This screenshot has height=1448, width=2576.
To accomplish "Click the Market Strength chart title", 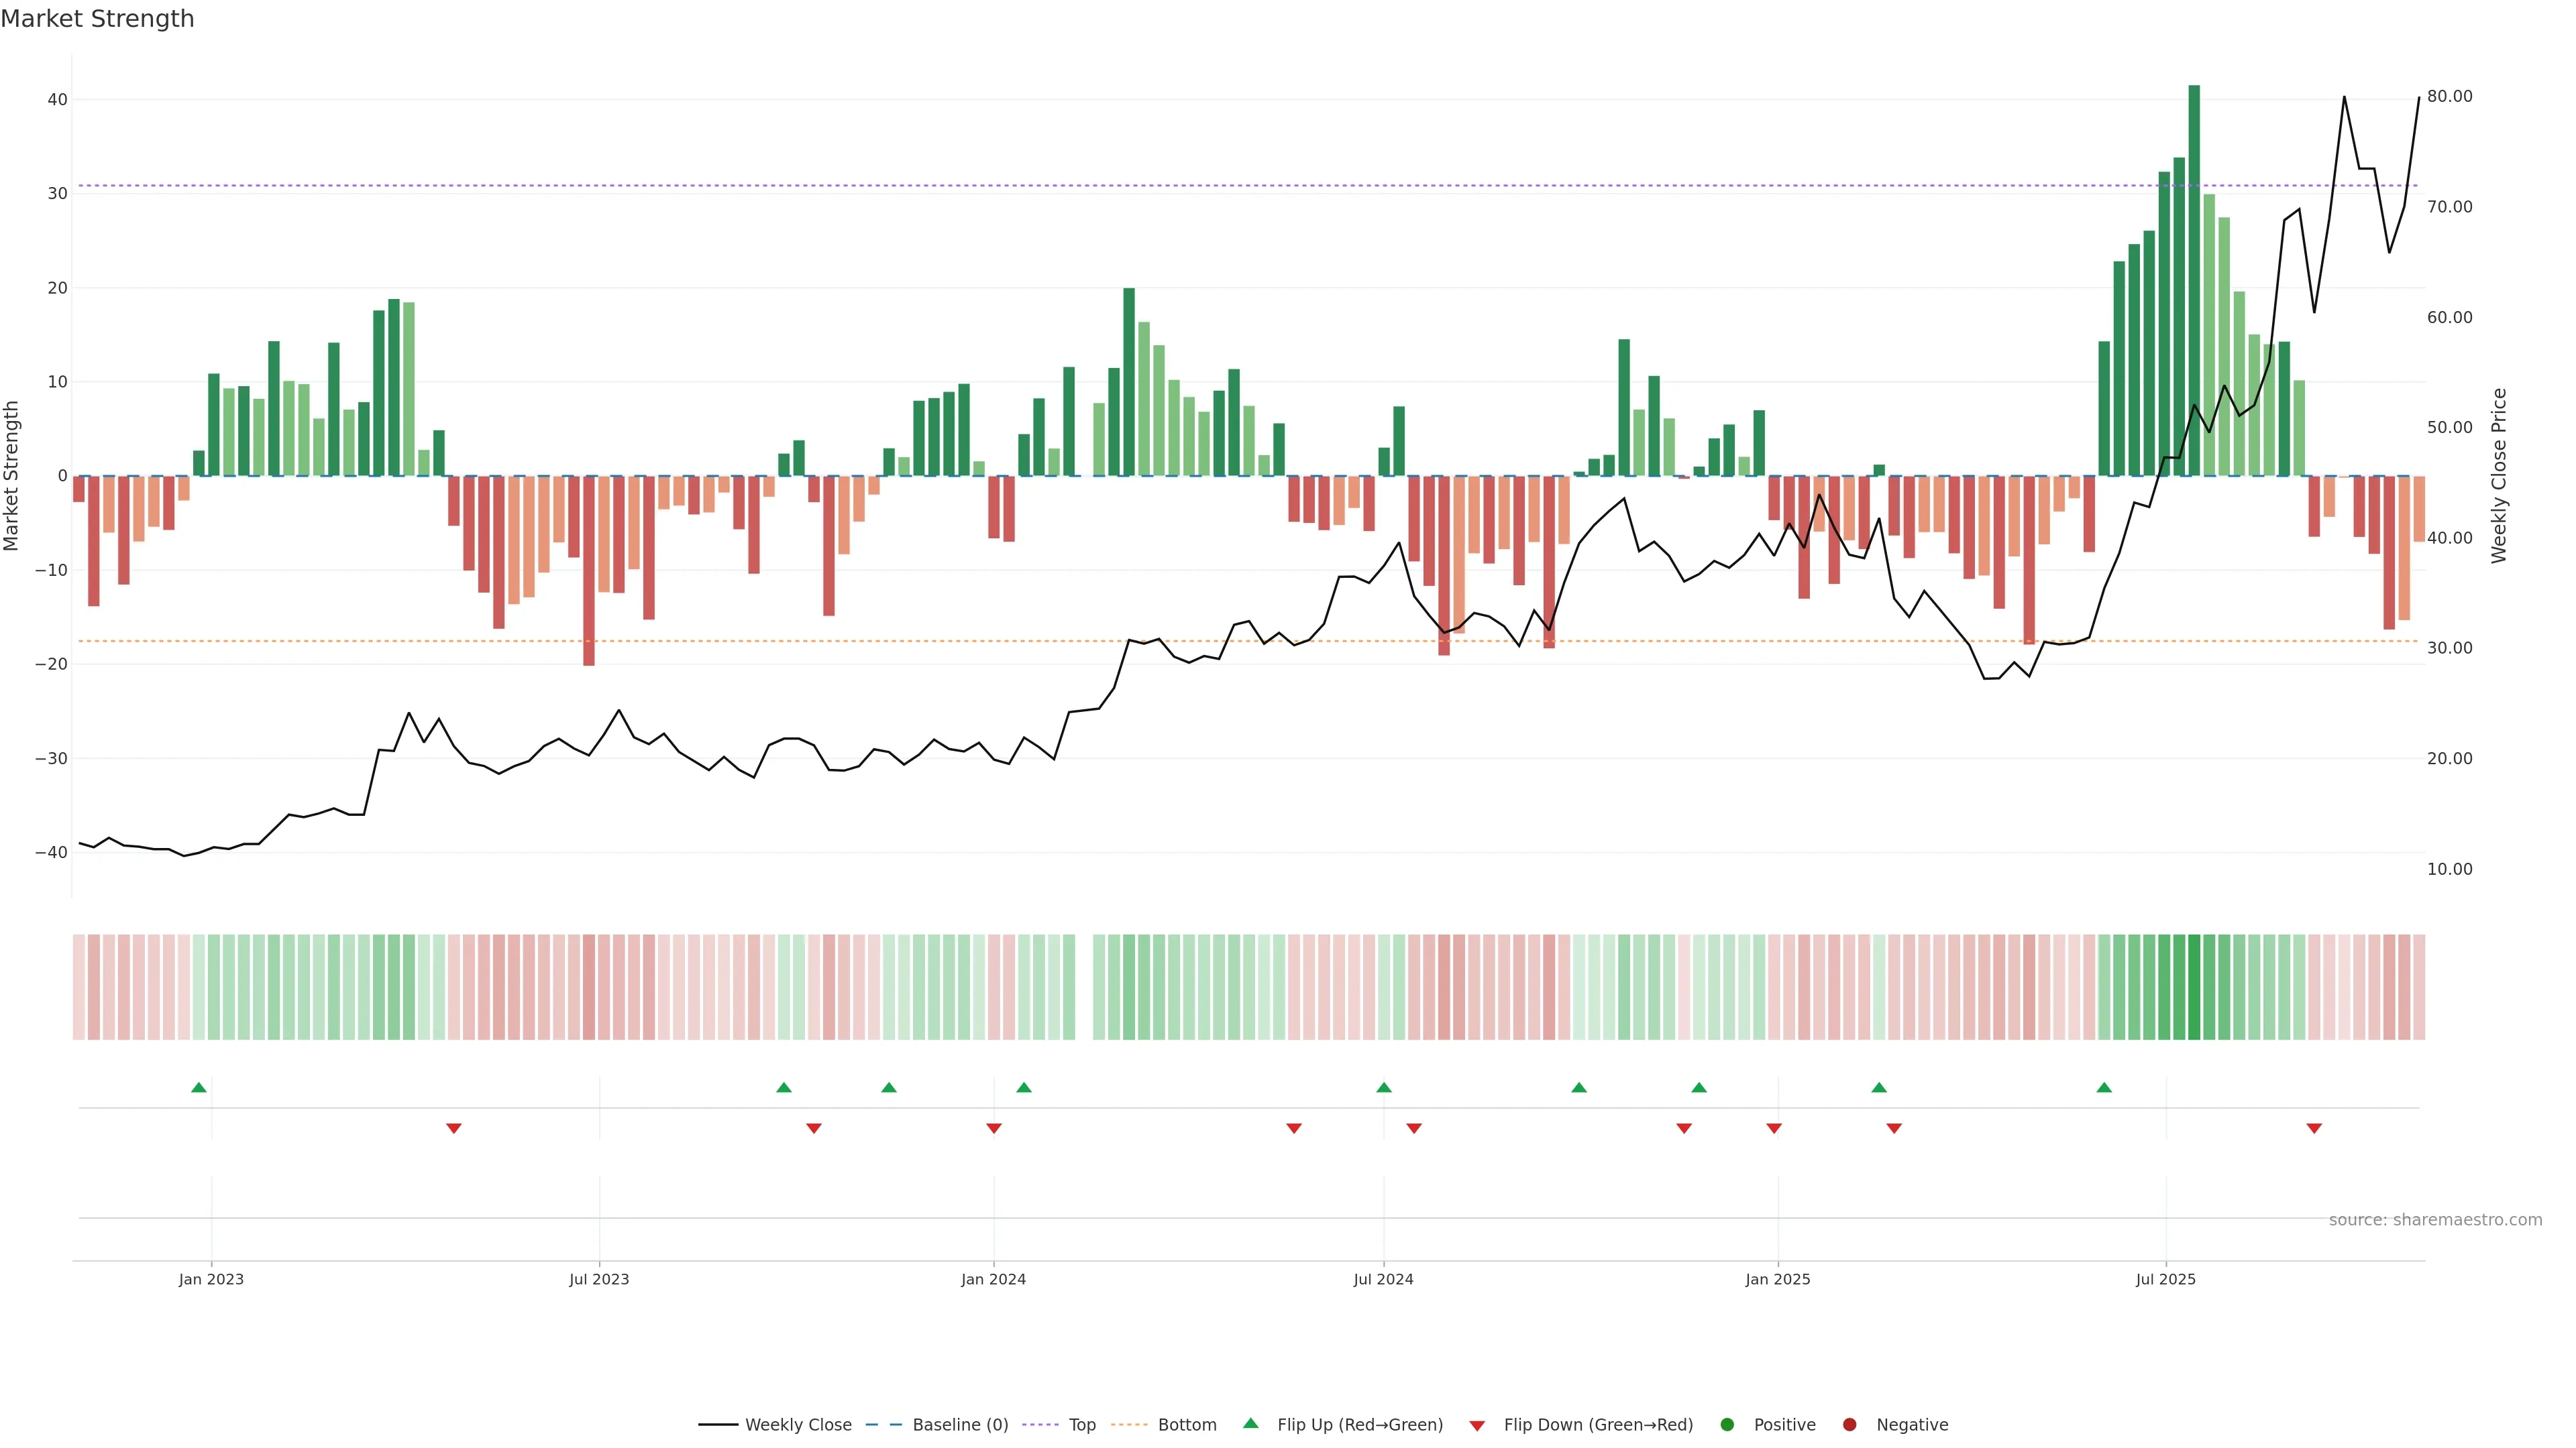I will pyautogui.click(x=97, y=19).
